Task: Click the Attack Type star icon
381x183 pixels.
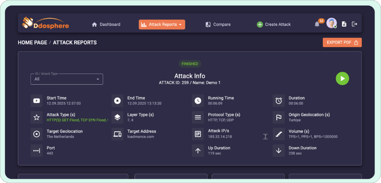Action: click(36, 117)
